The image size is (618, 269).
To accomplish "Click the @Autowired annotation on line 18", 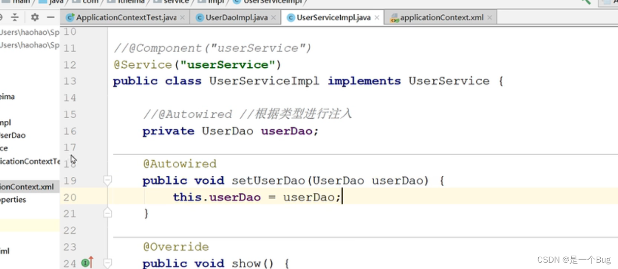I will click(x=180, y=164).
